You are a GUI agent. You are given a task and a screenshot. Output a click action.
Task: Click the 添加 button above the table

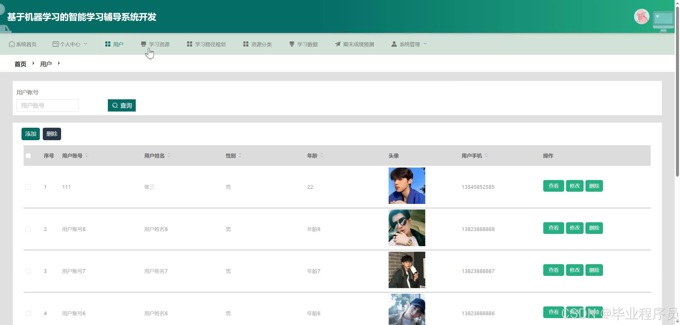[31, 134]
